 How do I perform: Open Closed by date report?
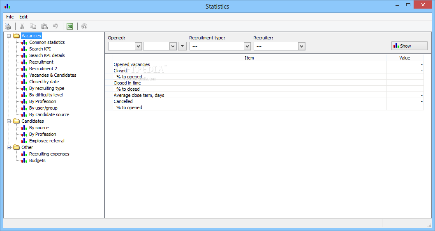click(44, 82)
